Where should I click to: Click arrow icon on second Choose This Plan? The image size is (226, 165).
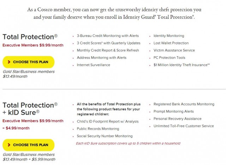pyautogui.click(x=9, y=145)
